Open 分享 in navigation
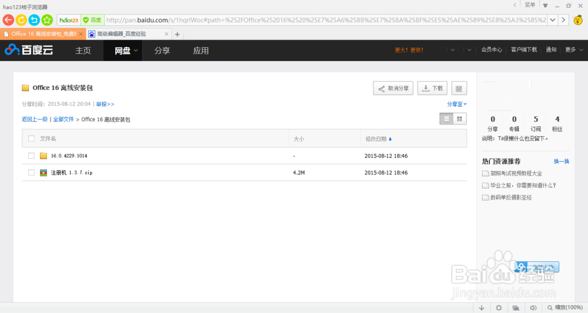The width and height of the screenshot is (588, 313). click(162, 51)
